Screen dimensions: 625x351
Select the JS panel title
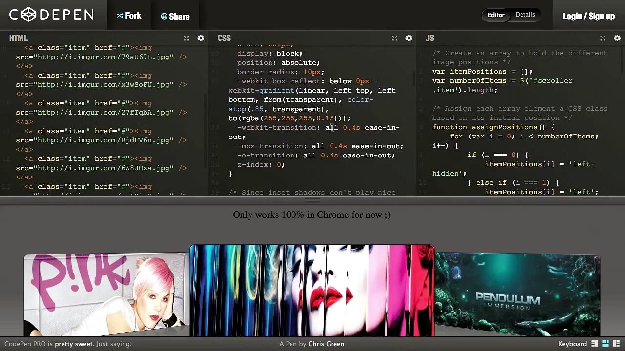coord(430,38)
